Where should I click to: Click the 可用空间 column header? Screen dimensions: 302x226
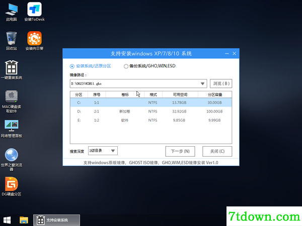click(180, 94)
